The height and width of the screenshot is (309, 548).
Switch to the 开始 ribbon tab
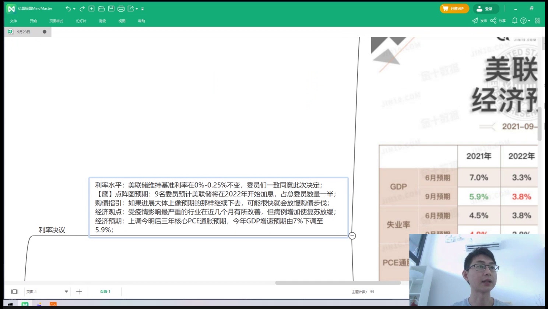tap(34, 21)
